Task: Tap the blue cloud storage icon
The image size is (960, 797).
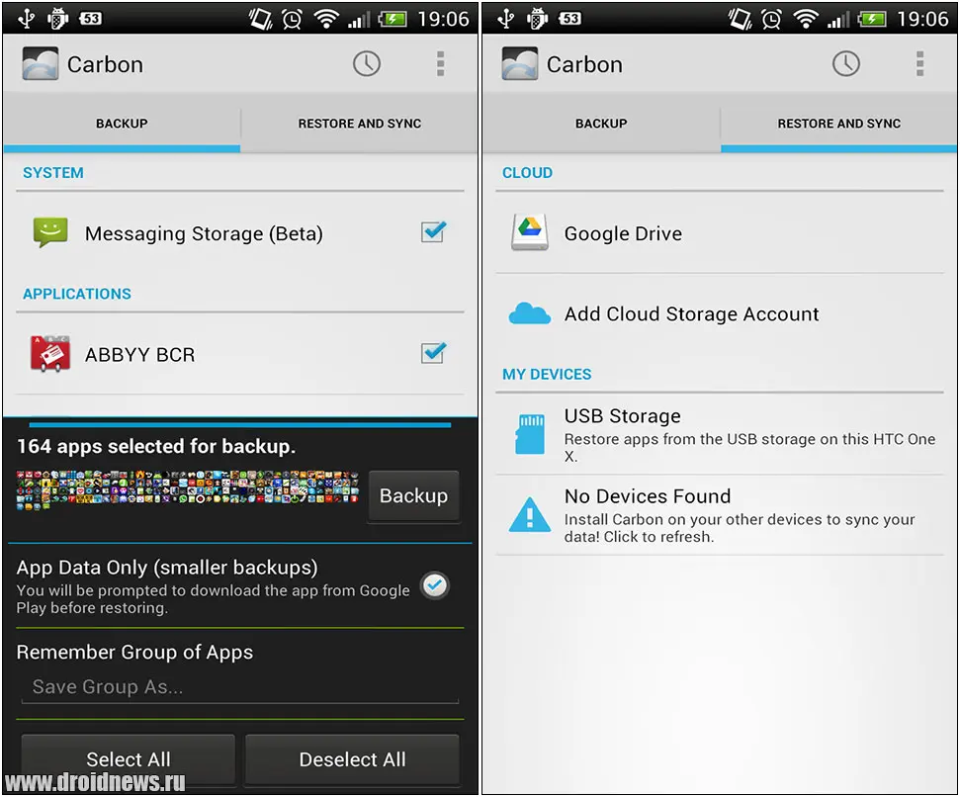Action: [x=530, y=313]
